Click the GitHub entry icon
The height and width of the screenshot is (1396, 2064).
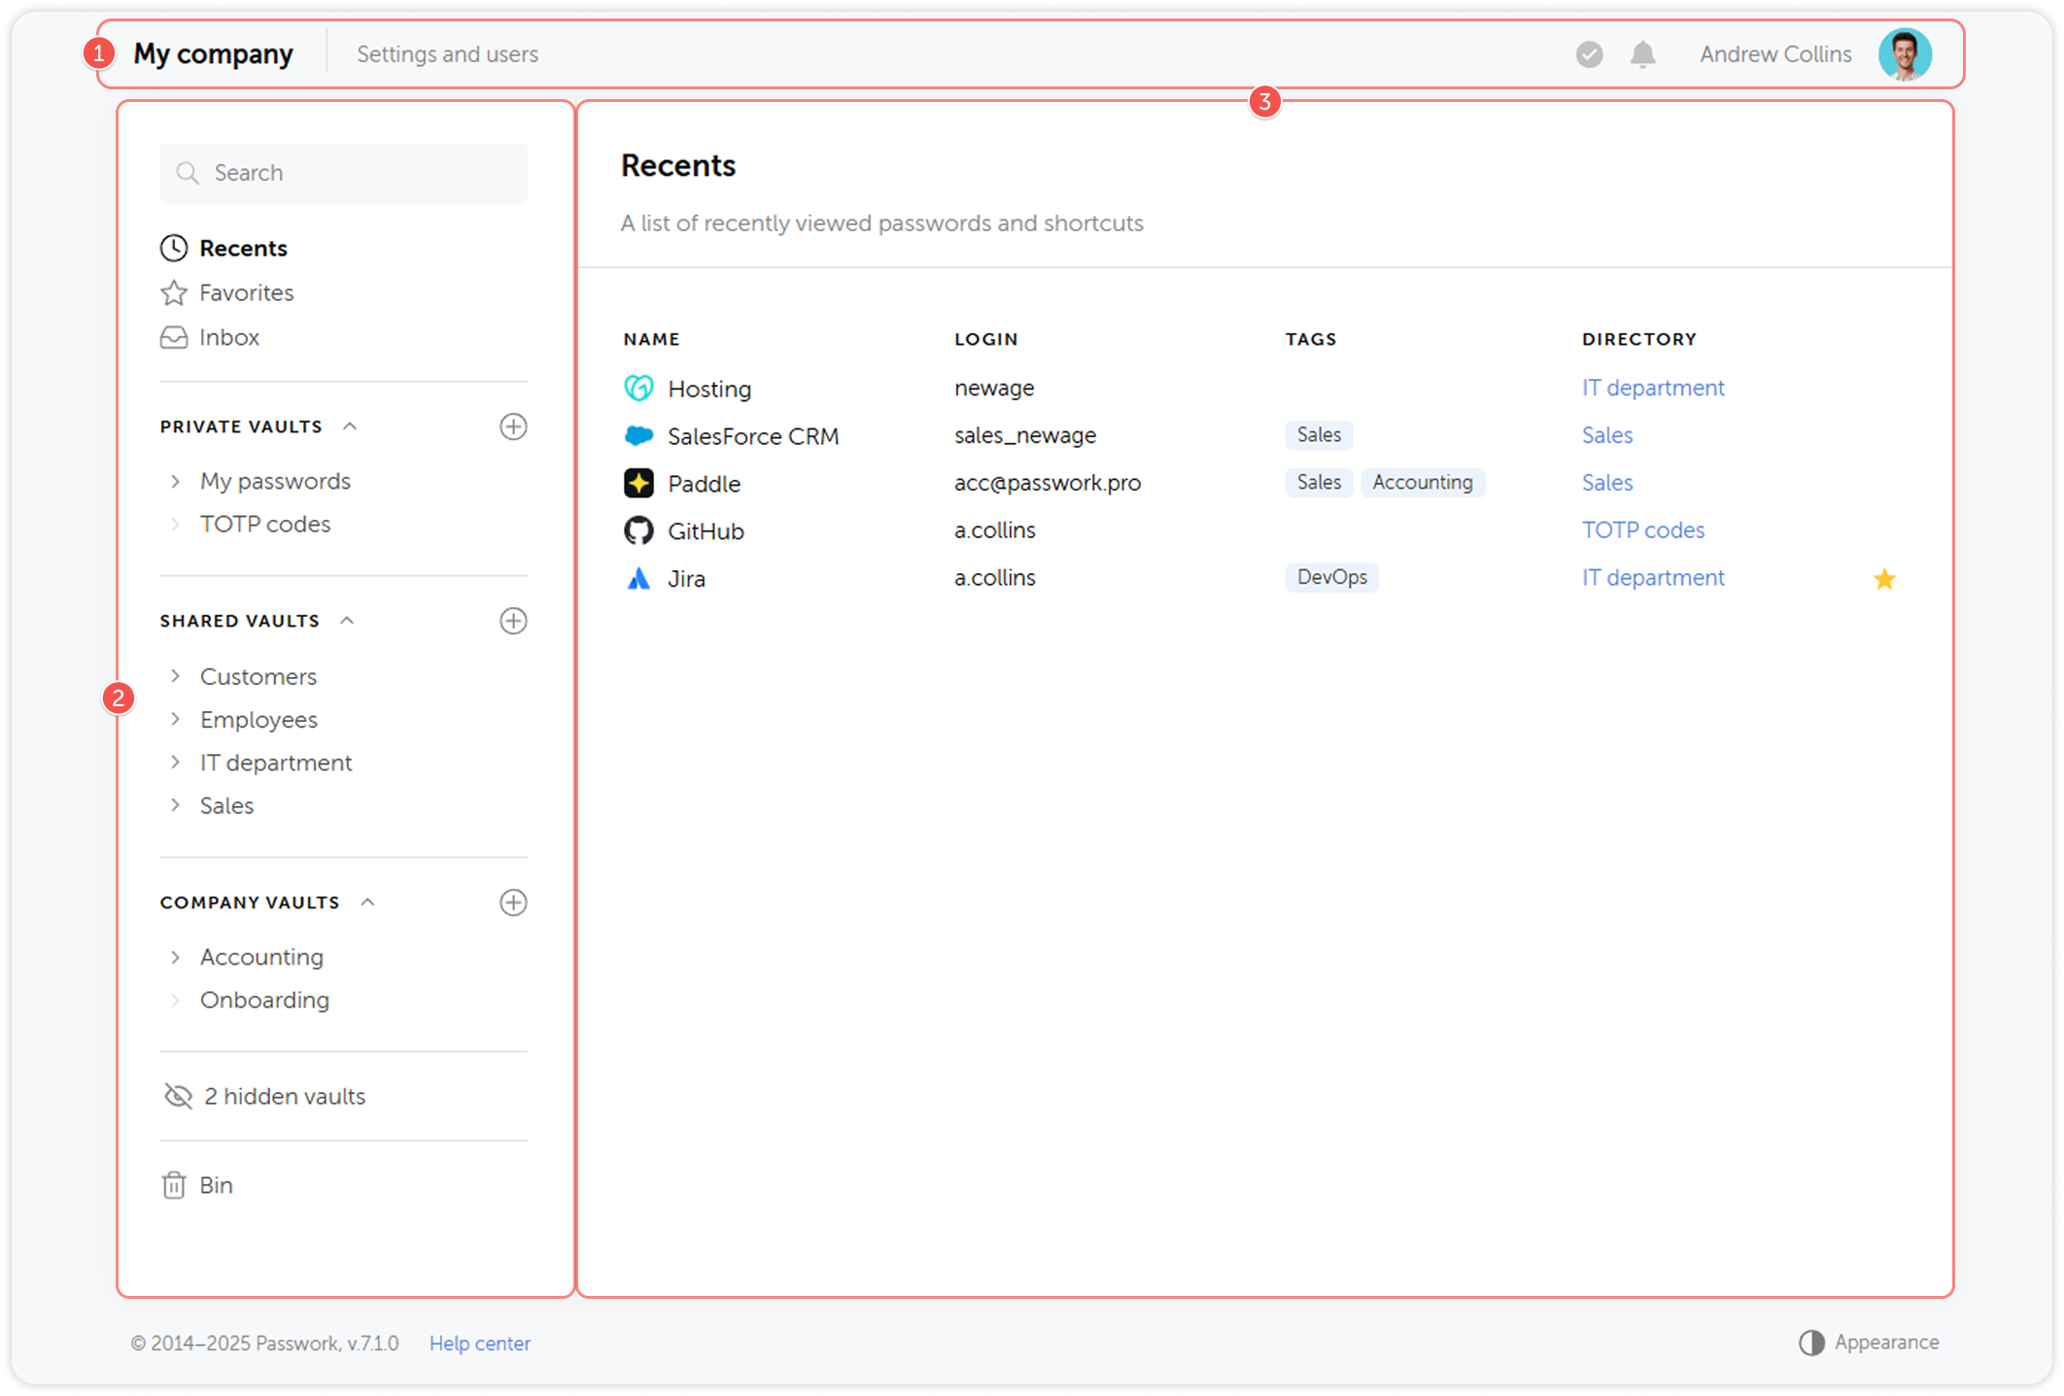[638, 530]
